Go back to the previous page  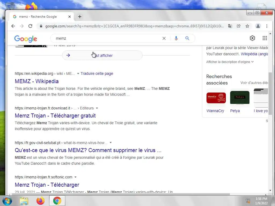pos(13,26)
